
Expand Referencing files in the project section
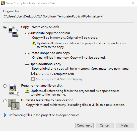(x=5, y=115)
